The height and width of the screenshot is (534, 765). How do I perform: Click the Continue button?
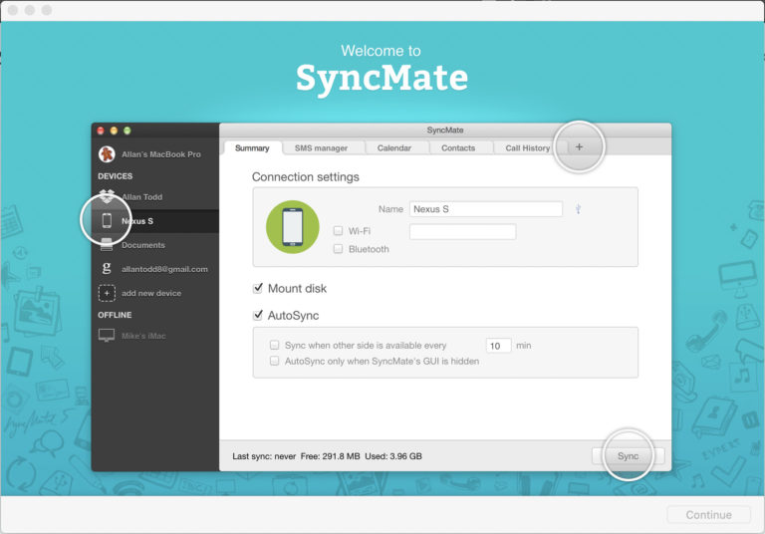click(709, 515)
